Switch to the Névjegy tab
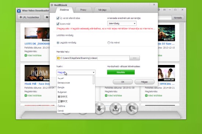The height and width of the screenshot is (134, 202). pos(102,10)
